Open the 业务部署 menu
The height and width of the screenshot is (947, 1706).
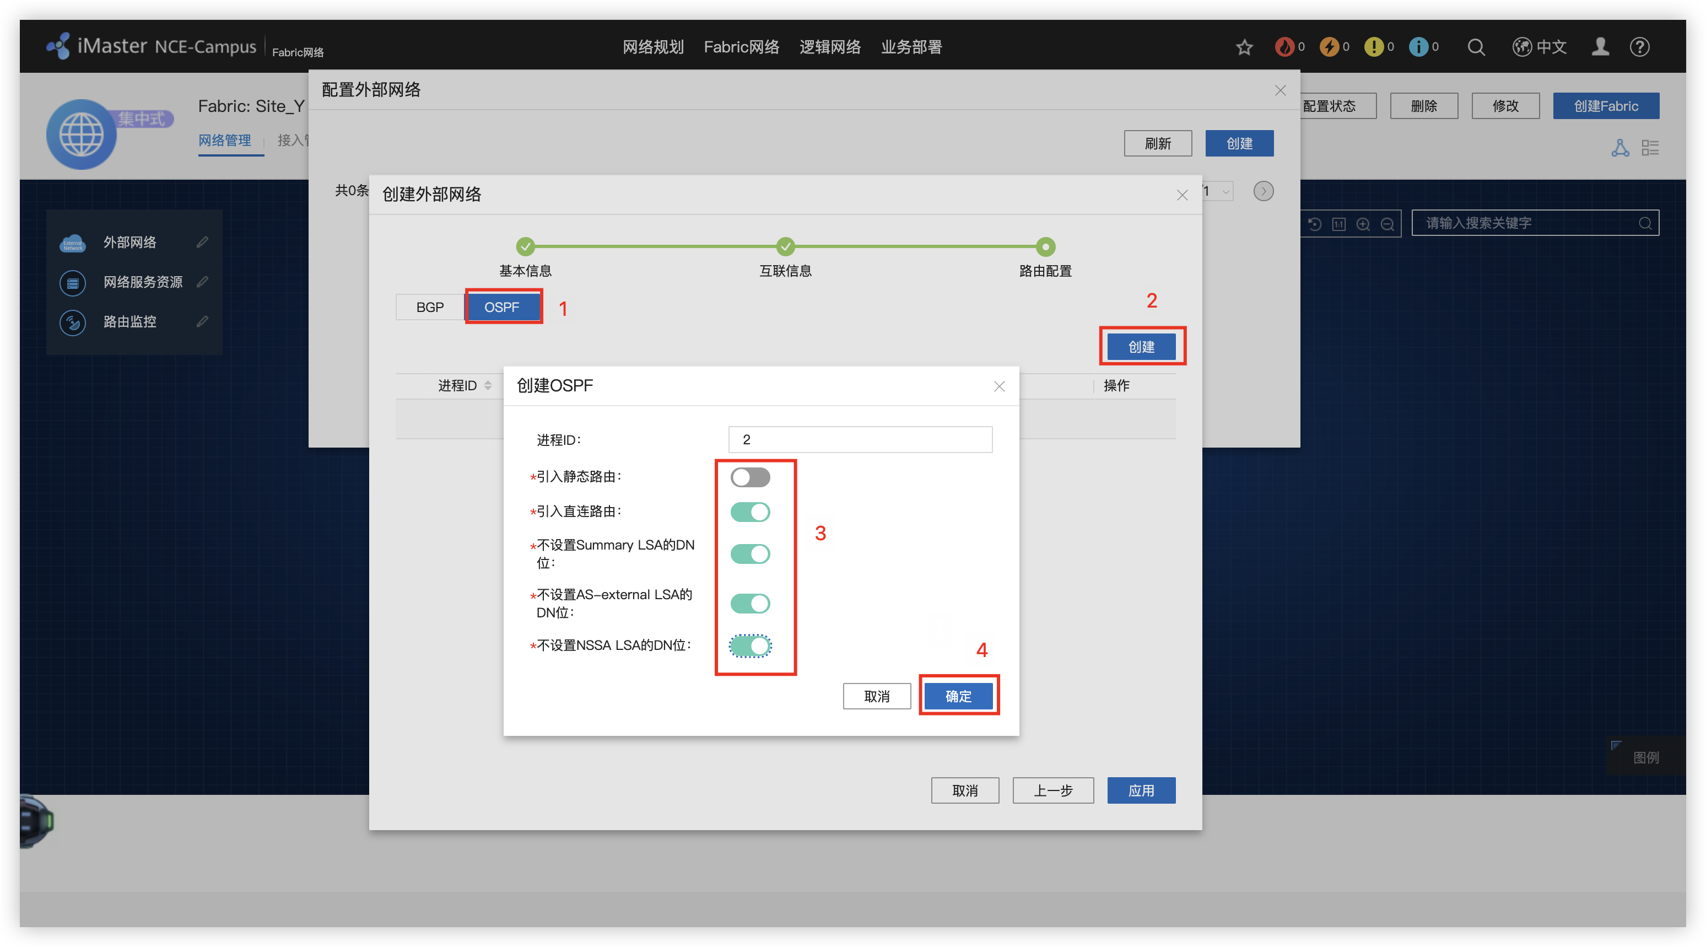911,47
